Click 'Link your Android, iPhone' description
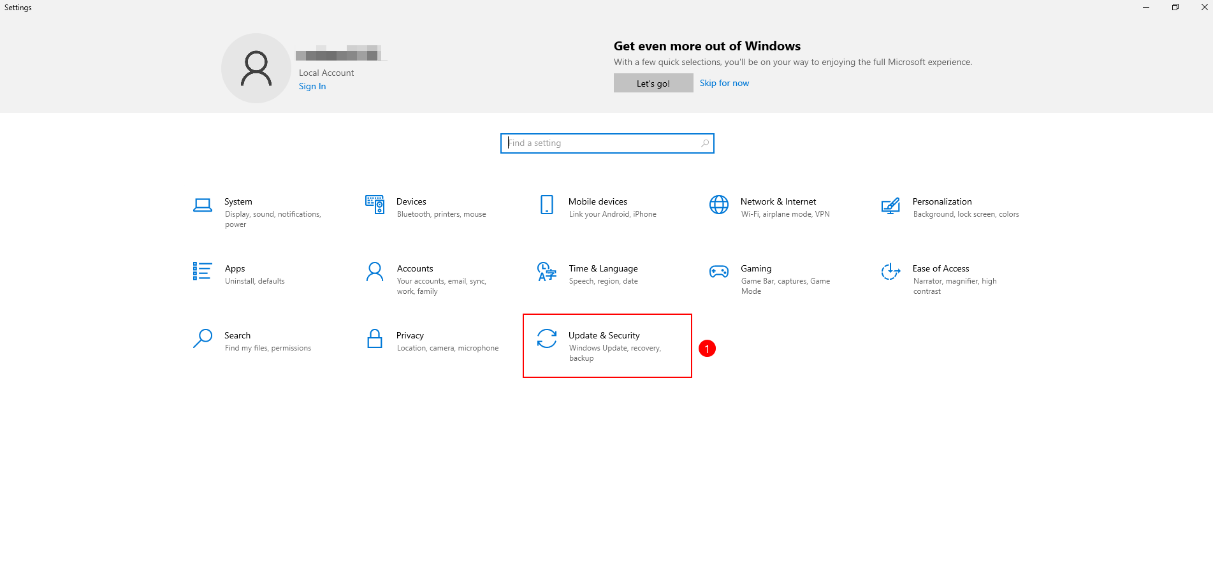The height and width of the screenshot is (587, 1213). (613, 214)
